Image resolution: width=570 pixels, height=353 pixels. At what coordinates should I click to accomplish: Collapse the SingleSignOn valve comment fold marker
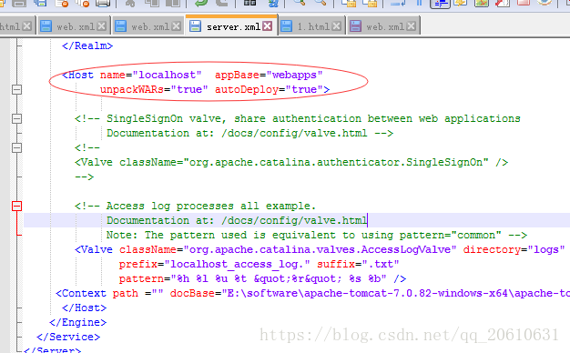(x=16, y=118)
